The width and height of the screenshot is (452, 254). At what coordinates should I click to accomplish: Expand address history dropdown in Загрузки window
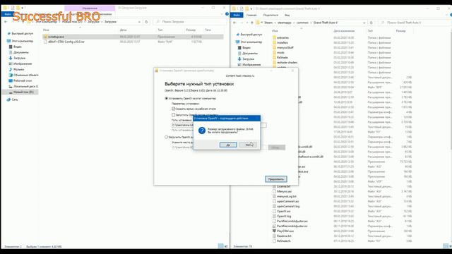point(139,22)
